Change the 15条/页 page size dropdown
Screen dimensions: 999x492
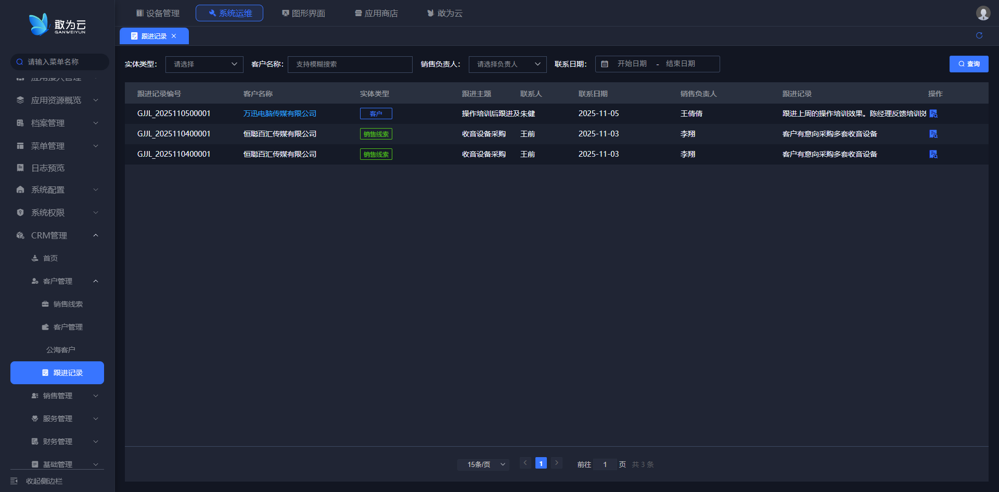(x=483, y=464)
